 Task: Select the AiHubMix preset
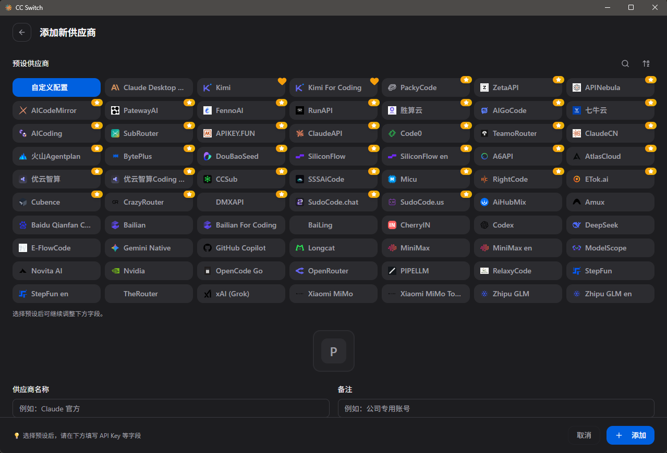pos(518,202)
